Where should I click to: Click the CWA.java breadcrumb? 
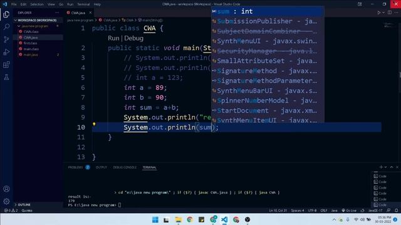click(x=108, y=20)
